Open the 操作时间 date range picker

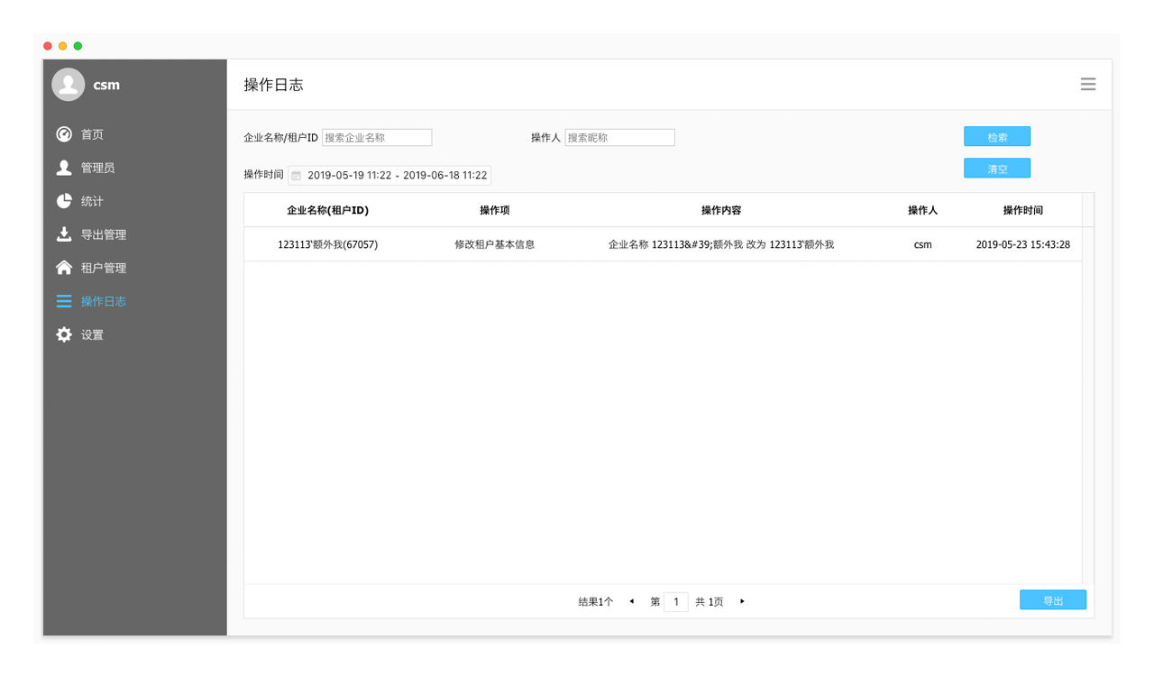pos(397,176)
